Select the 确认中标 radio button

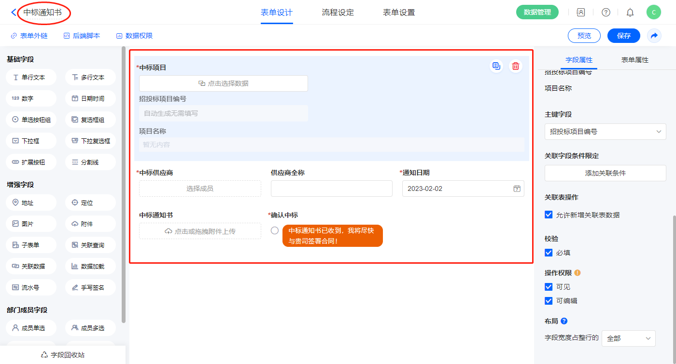click(275, 230)
